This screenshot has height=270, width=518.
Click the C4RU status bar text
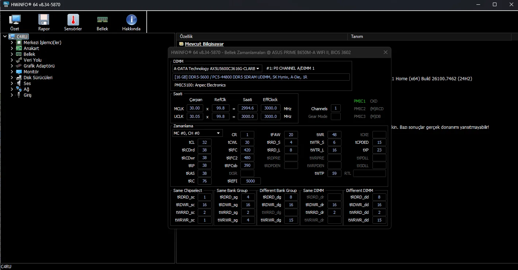click(6, 267)
